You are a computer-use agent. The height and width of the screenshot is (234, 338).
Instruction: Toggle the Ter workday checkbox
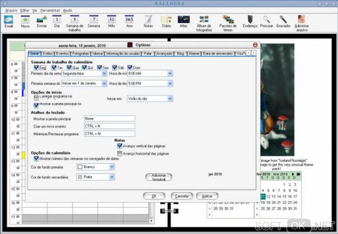[x=54, y=67]
